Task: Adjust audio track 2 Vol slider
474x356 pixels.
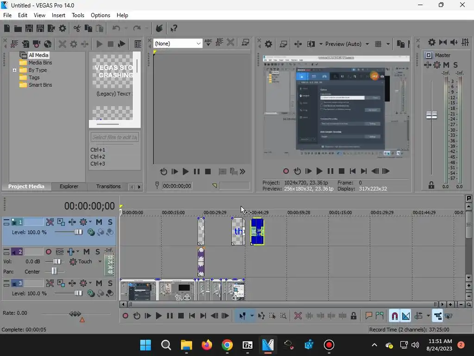Action: click(x=57, y=261)
